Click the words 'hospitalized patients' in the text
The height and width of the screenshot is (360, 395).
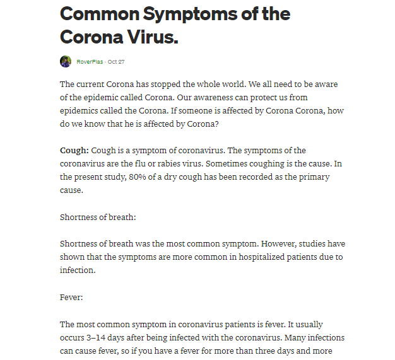pos(253,257)
